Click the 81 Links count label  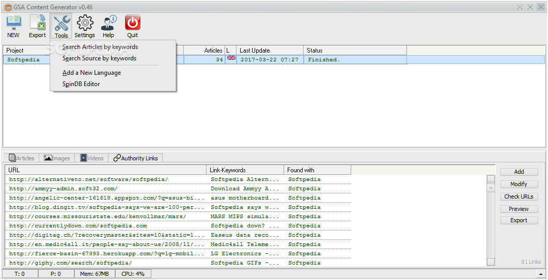click(531, 262)
